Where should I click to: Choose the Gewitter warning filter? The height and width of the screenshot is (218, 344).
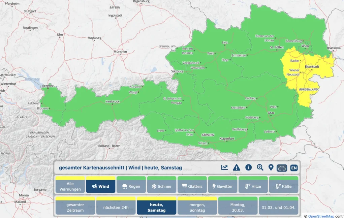(223, 185)
